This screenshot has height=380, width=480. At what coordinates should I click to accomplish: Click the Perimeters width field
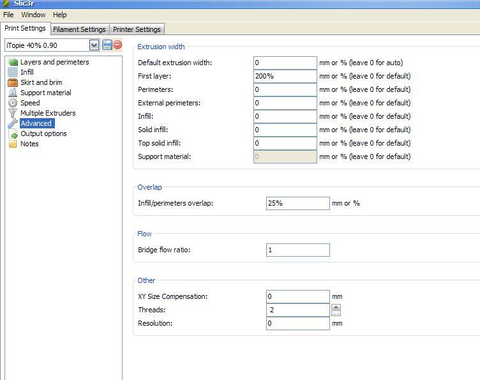click(285, 89)
